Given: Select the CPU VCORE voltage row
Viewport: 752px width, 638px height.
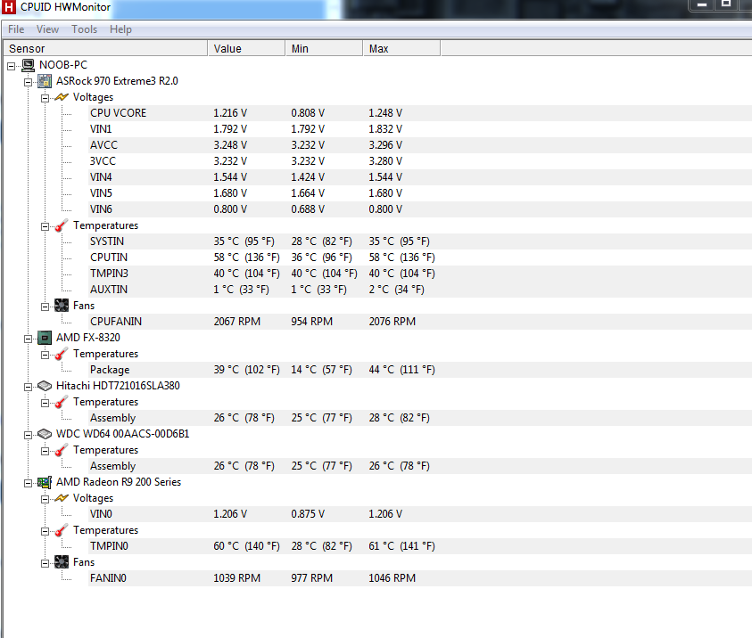Looking at the screenshot, I should pos(420,113).
